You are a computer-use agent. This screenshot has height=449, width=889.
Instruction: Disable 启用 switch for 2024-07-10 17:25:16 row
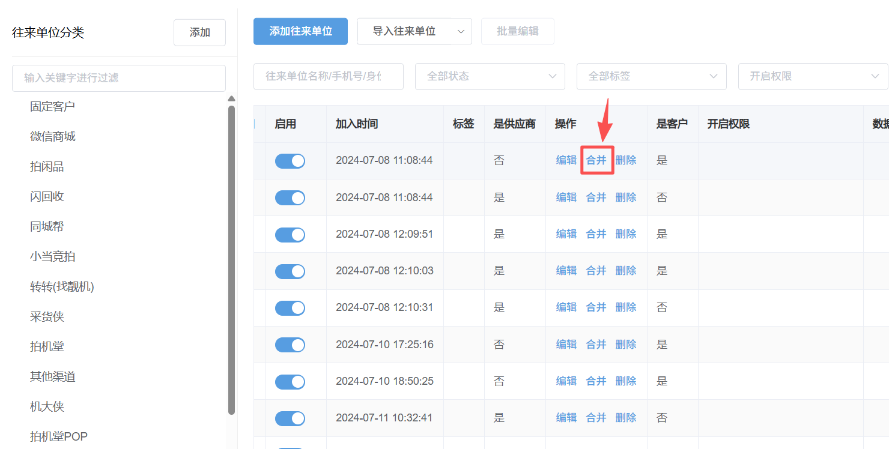tap(290, 345)
